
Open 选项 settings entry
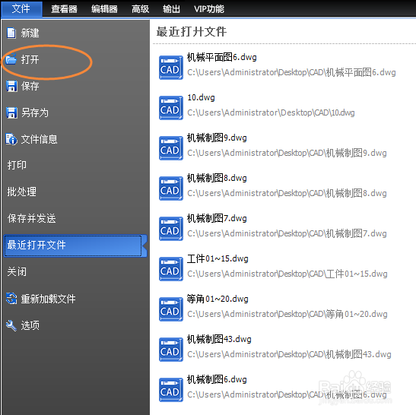pyautogui.click(x=30, y=325)
